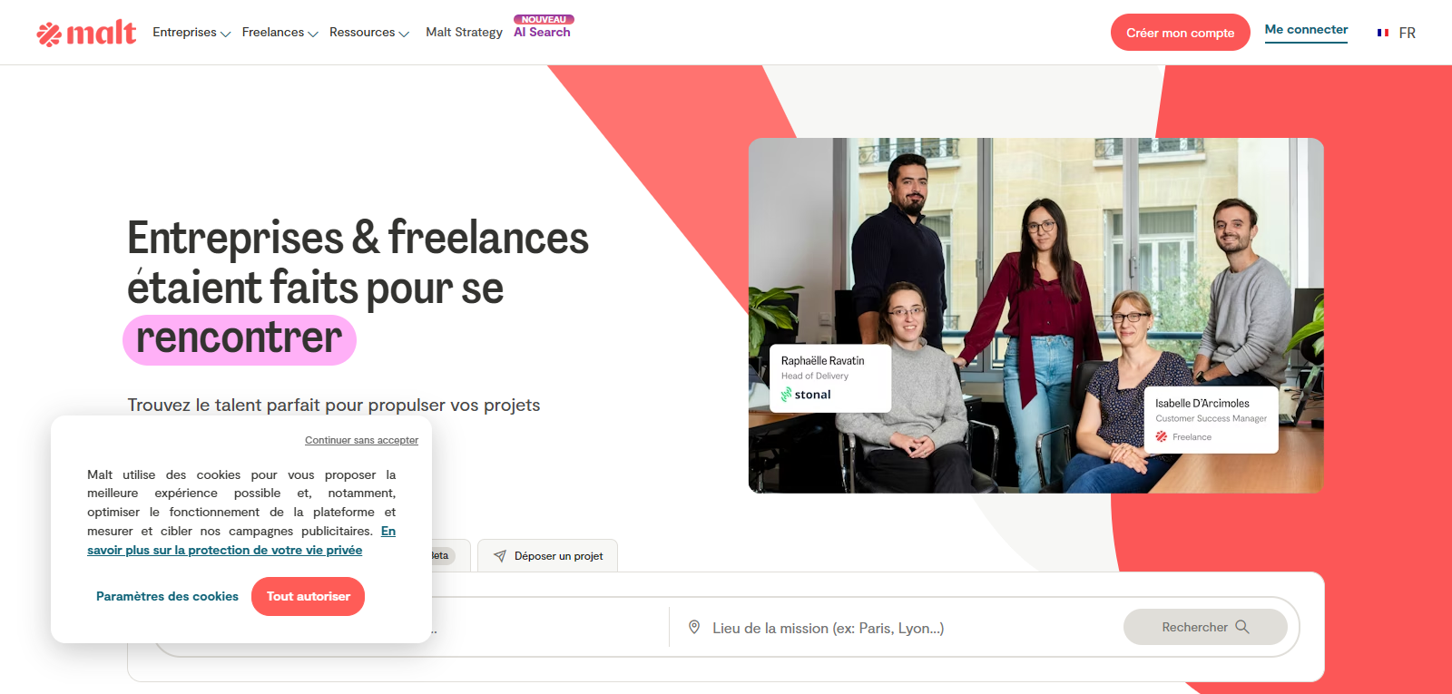Click the Malt logo in header

point(86,33)
